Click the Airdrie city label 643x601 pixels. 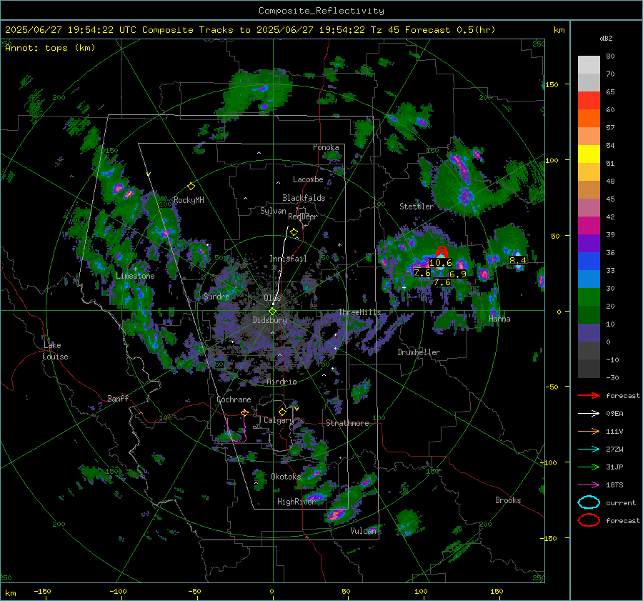tap(281, 382)
